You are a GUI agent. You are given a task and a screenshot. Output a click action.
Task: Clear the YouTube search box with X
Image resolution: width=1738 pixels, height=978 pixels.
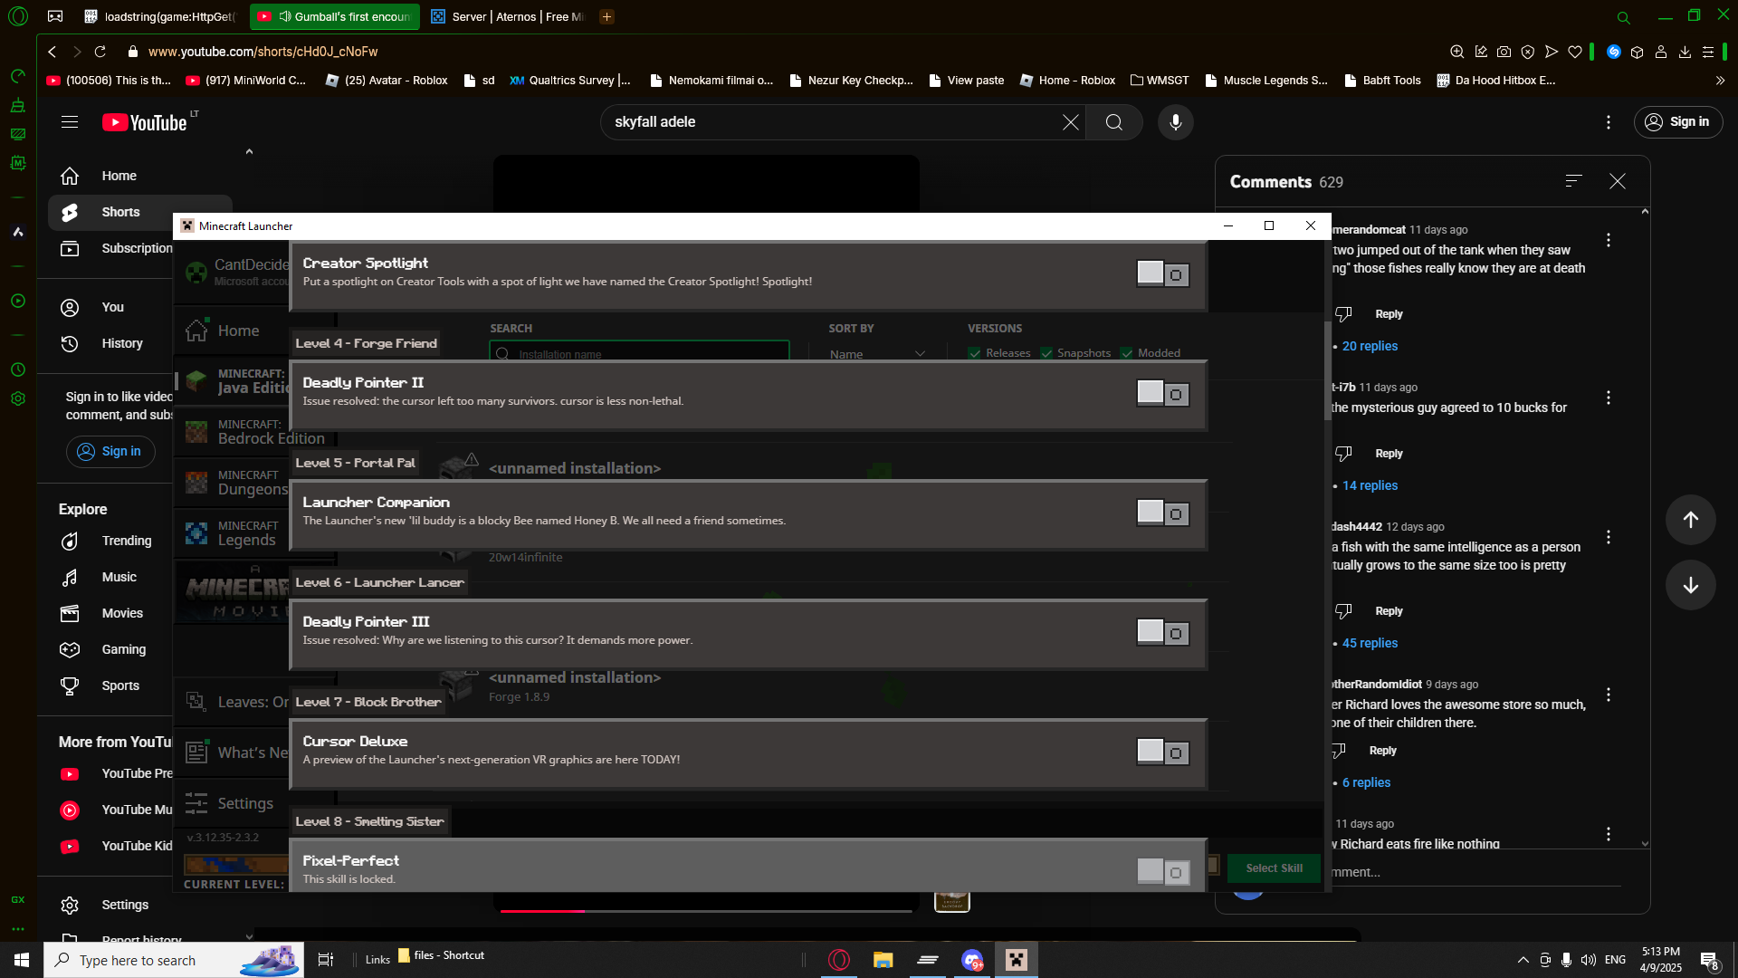pyautogui.click(x=1070, y=122)
